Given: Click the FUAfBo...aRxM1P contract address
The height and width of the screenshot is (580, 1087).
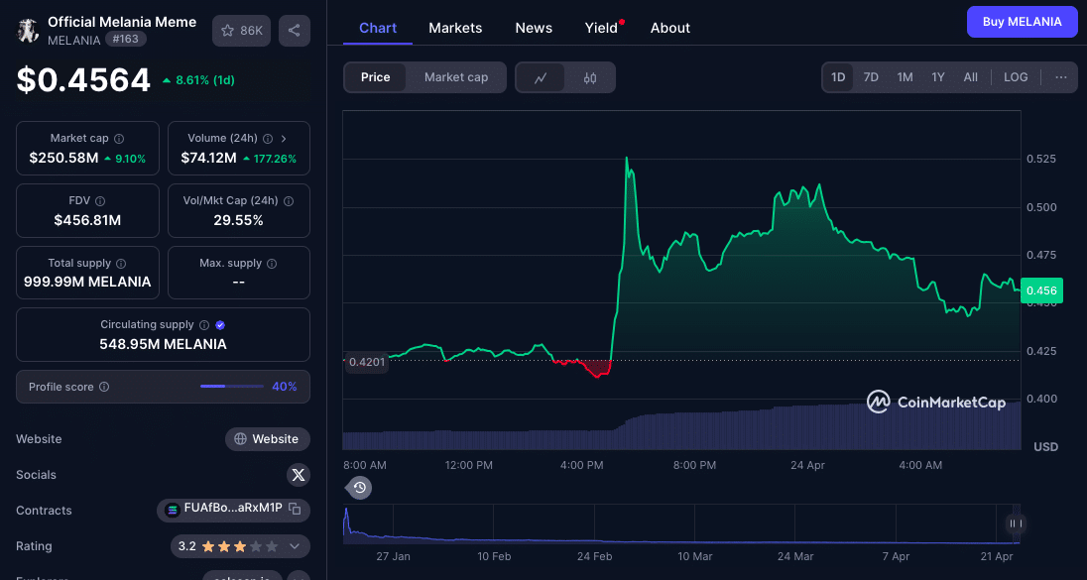Looking at the screenshot, I should (x=233, y=509).
